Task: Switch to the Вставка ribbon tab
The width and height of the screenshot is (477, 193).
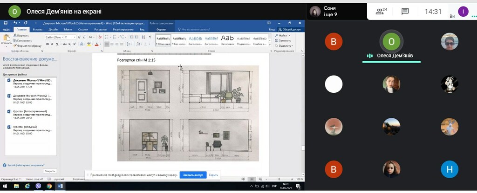Action: [x=38, y=29]
